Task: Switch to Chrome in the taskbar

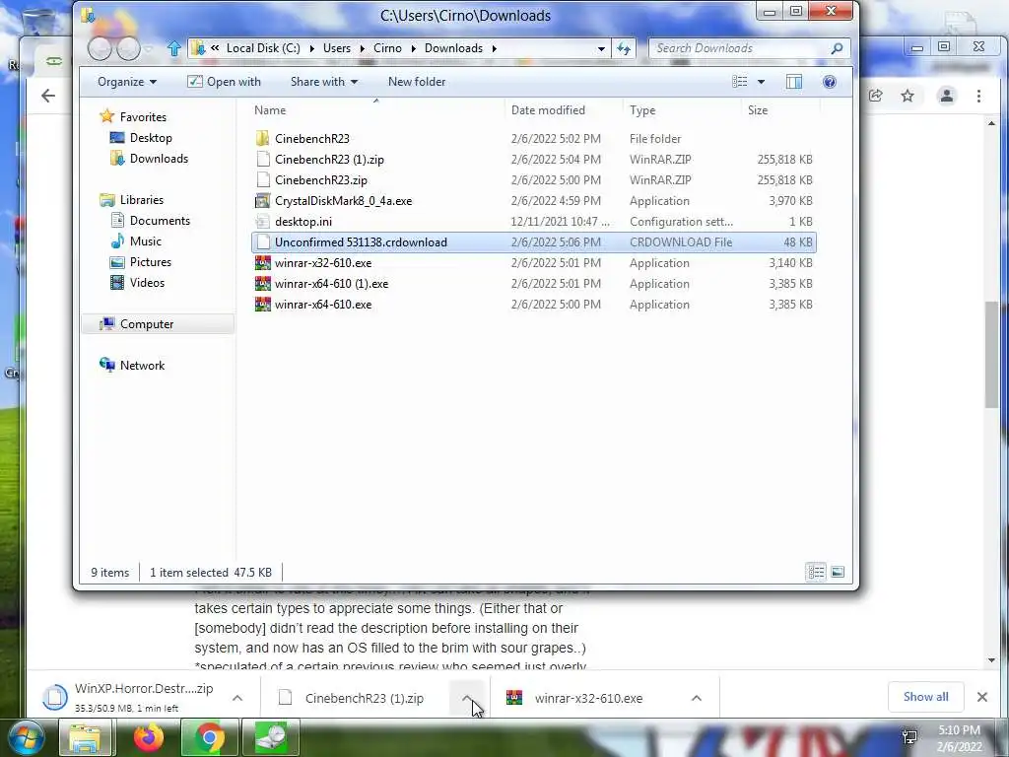Action: 209,737
